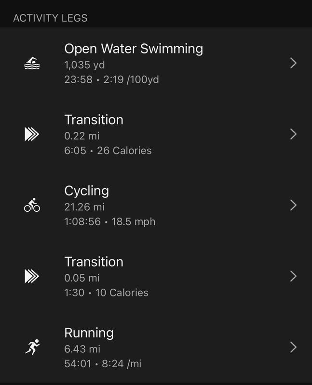
Task: Expand the Running leg via its chevron arrow
Action: (293, 347)
